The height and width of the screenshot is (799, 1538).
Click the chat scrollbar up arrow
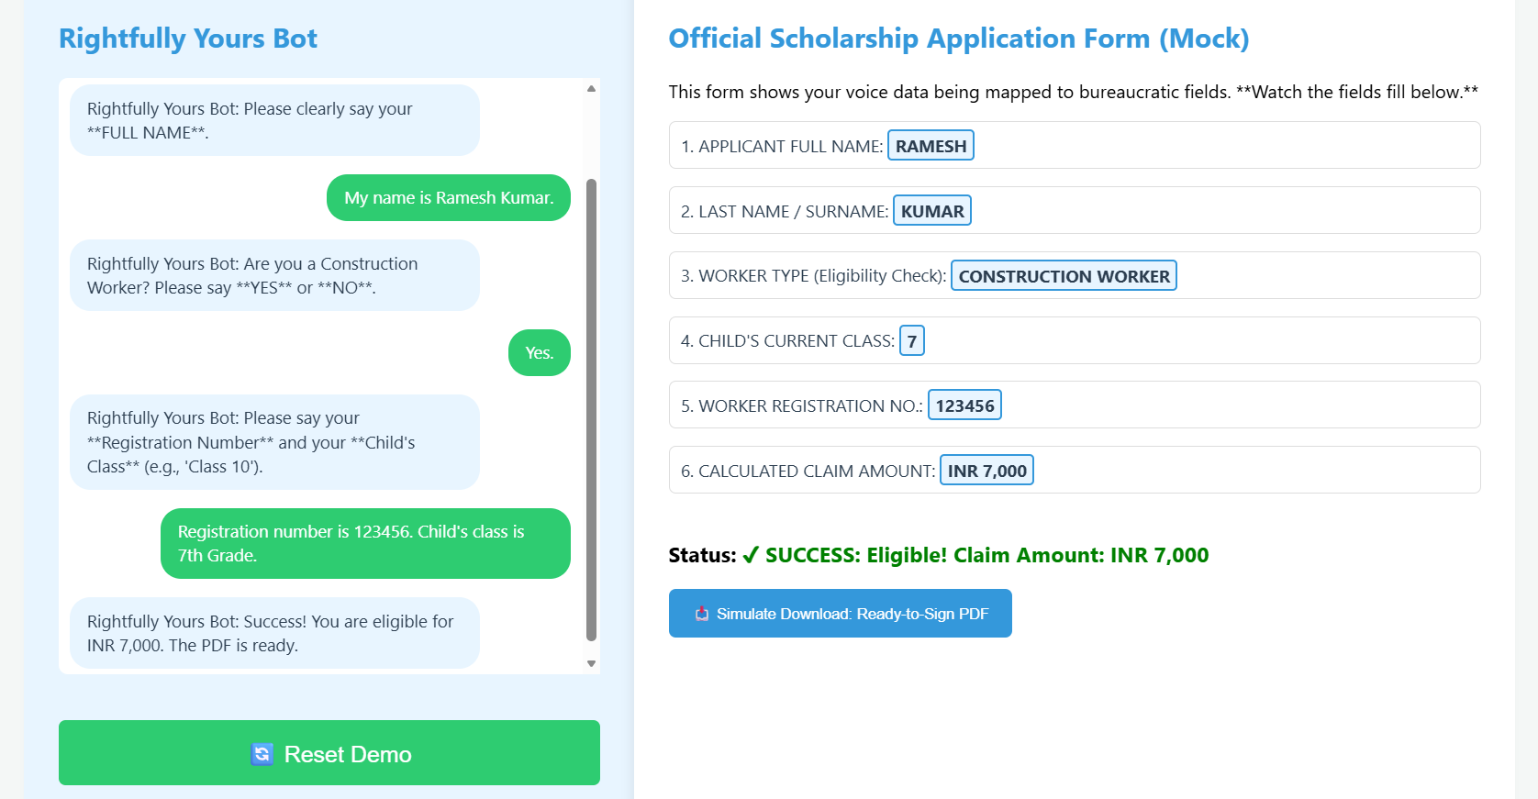[591, 89]
